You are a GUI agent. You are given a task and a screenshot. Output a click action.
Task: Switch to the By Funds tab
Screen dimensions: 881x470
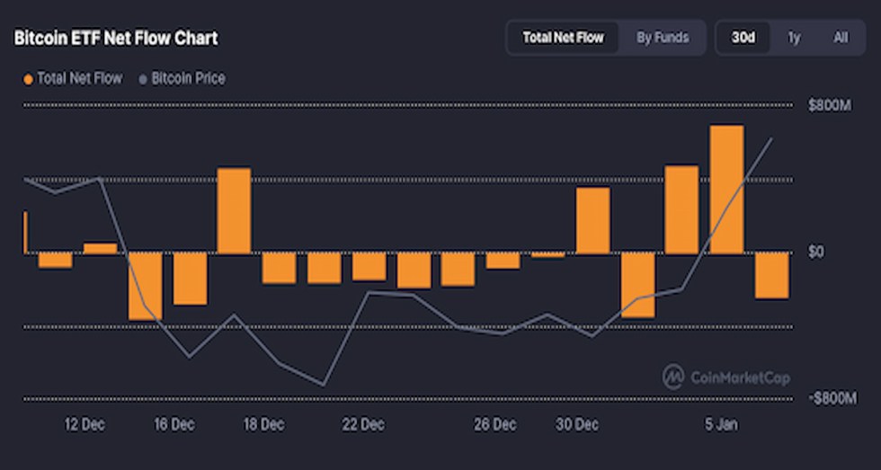[x=663, y=38]
